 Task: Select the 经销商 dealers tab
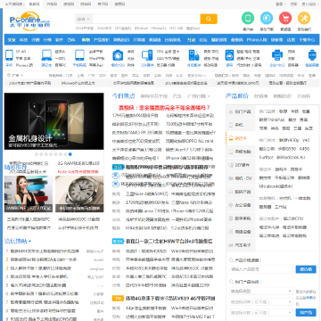tap(260, 96)
